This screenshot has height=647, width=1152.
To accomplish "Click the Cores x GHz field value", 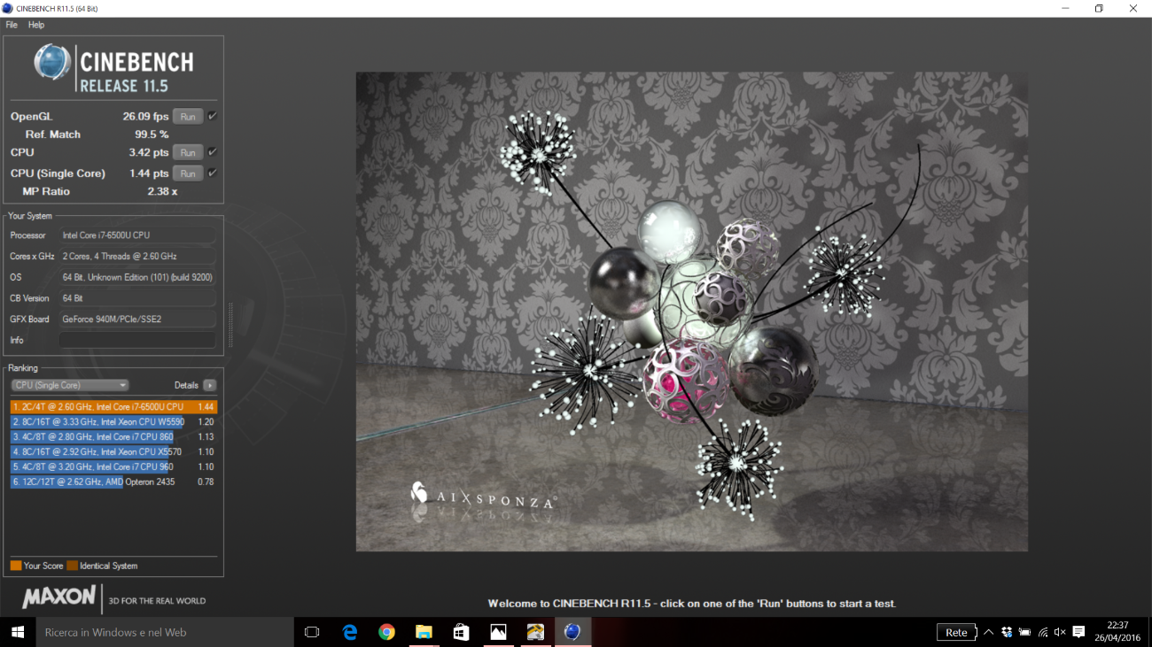I will pyautogui.click(x=137, y=256).
